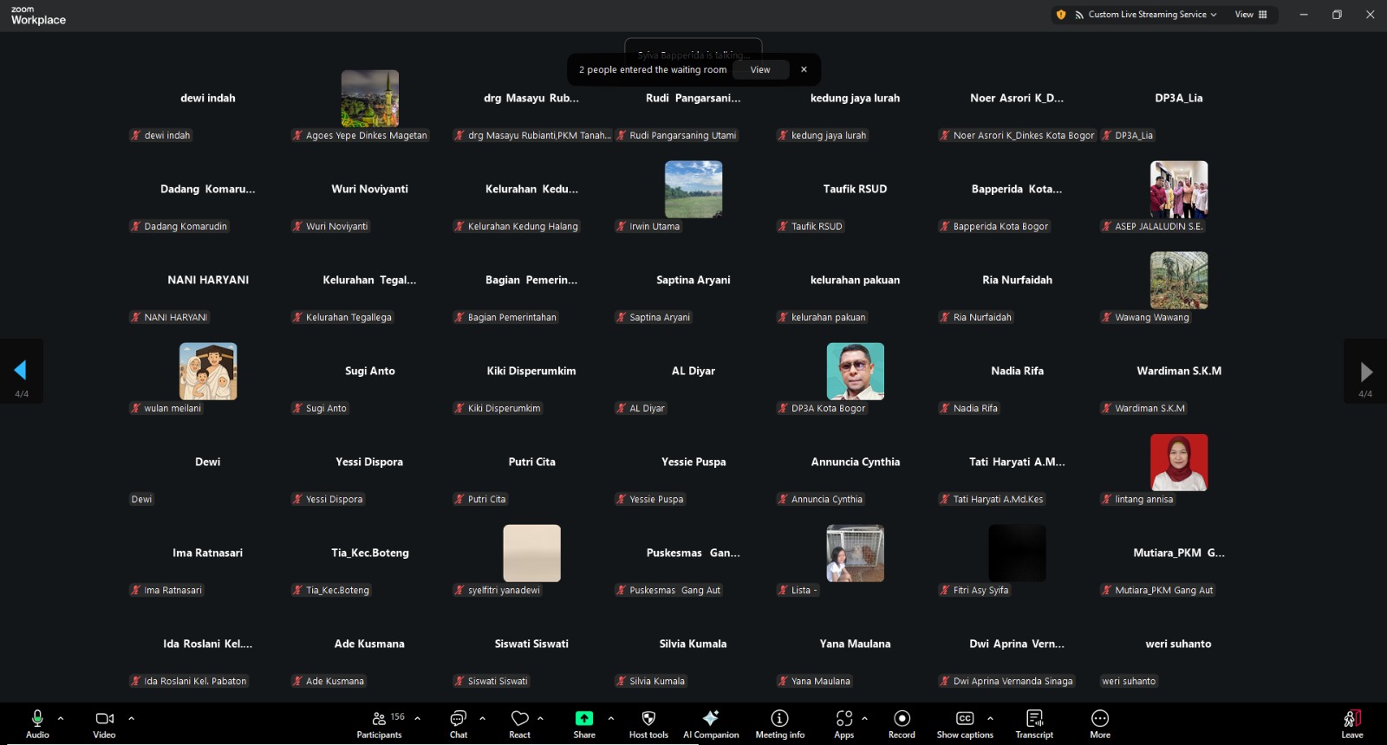Launch AI Companion
This screenshot has width=1387, height=745.
[711, 724]
